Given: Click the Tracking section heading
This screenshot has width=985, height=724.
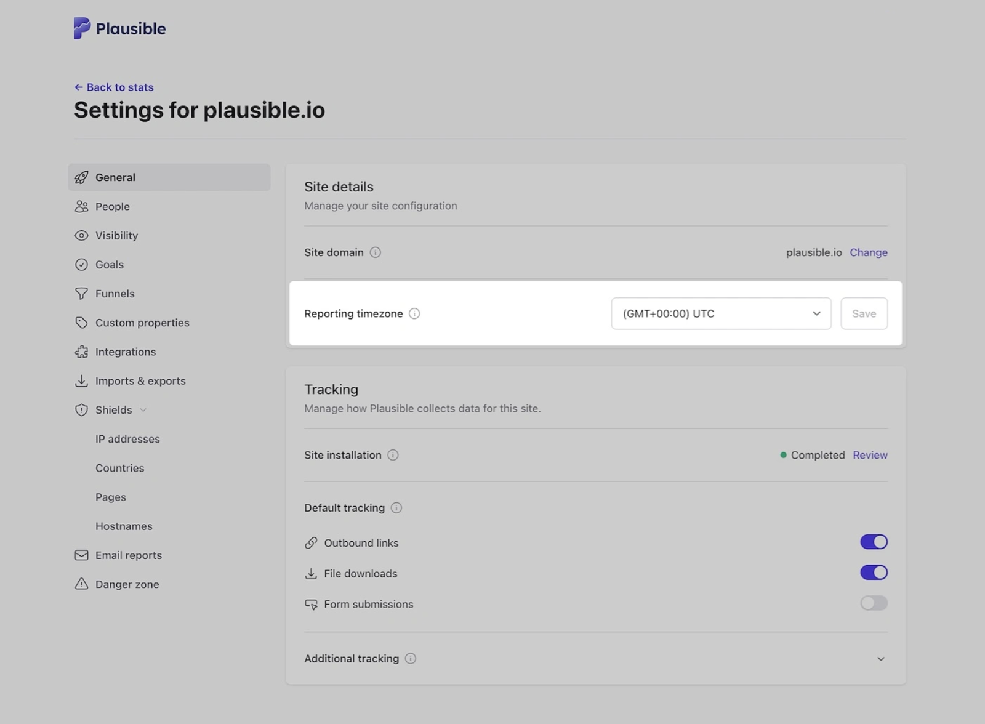Looking at the screenshot, I should (x=331, y=390).
